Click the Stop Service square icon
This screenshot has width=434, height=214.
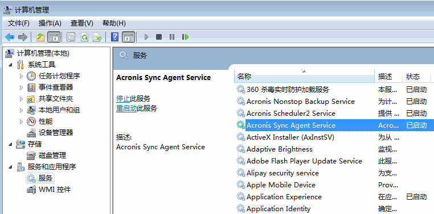coord(158,37)
